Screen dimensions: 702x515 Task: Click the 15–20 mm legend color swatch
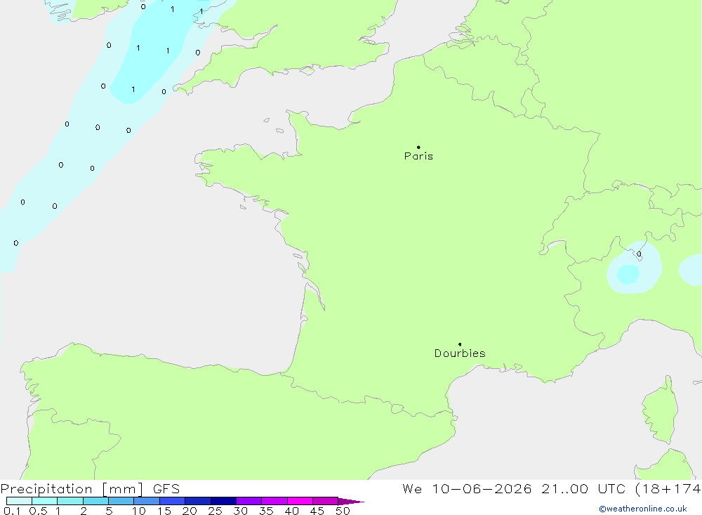coord(173,501)
